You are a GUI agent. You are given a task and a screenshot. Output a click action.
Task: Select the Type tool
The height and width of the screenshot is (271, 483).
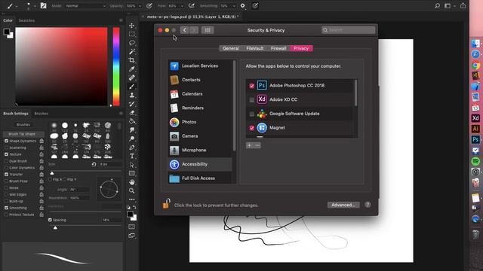point(132,156)
